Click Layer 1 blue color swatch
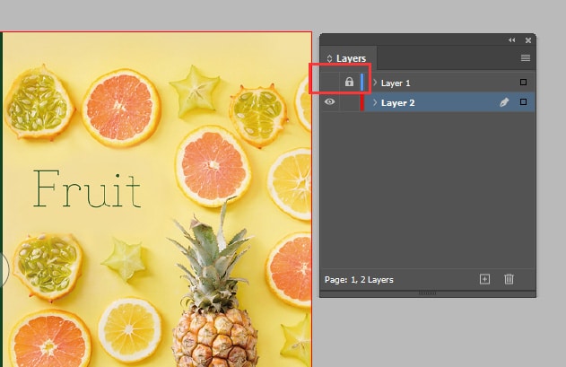 pyautogui.click(x=362, y=82)
